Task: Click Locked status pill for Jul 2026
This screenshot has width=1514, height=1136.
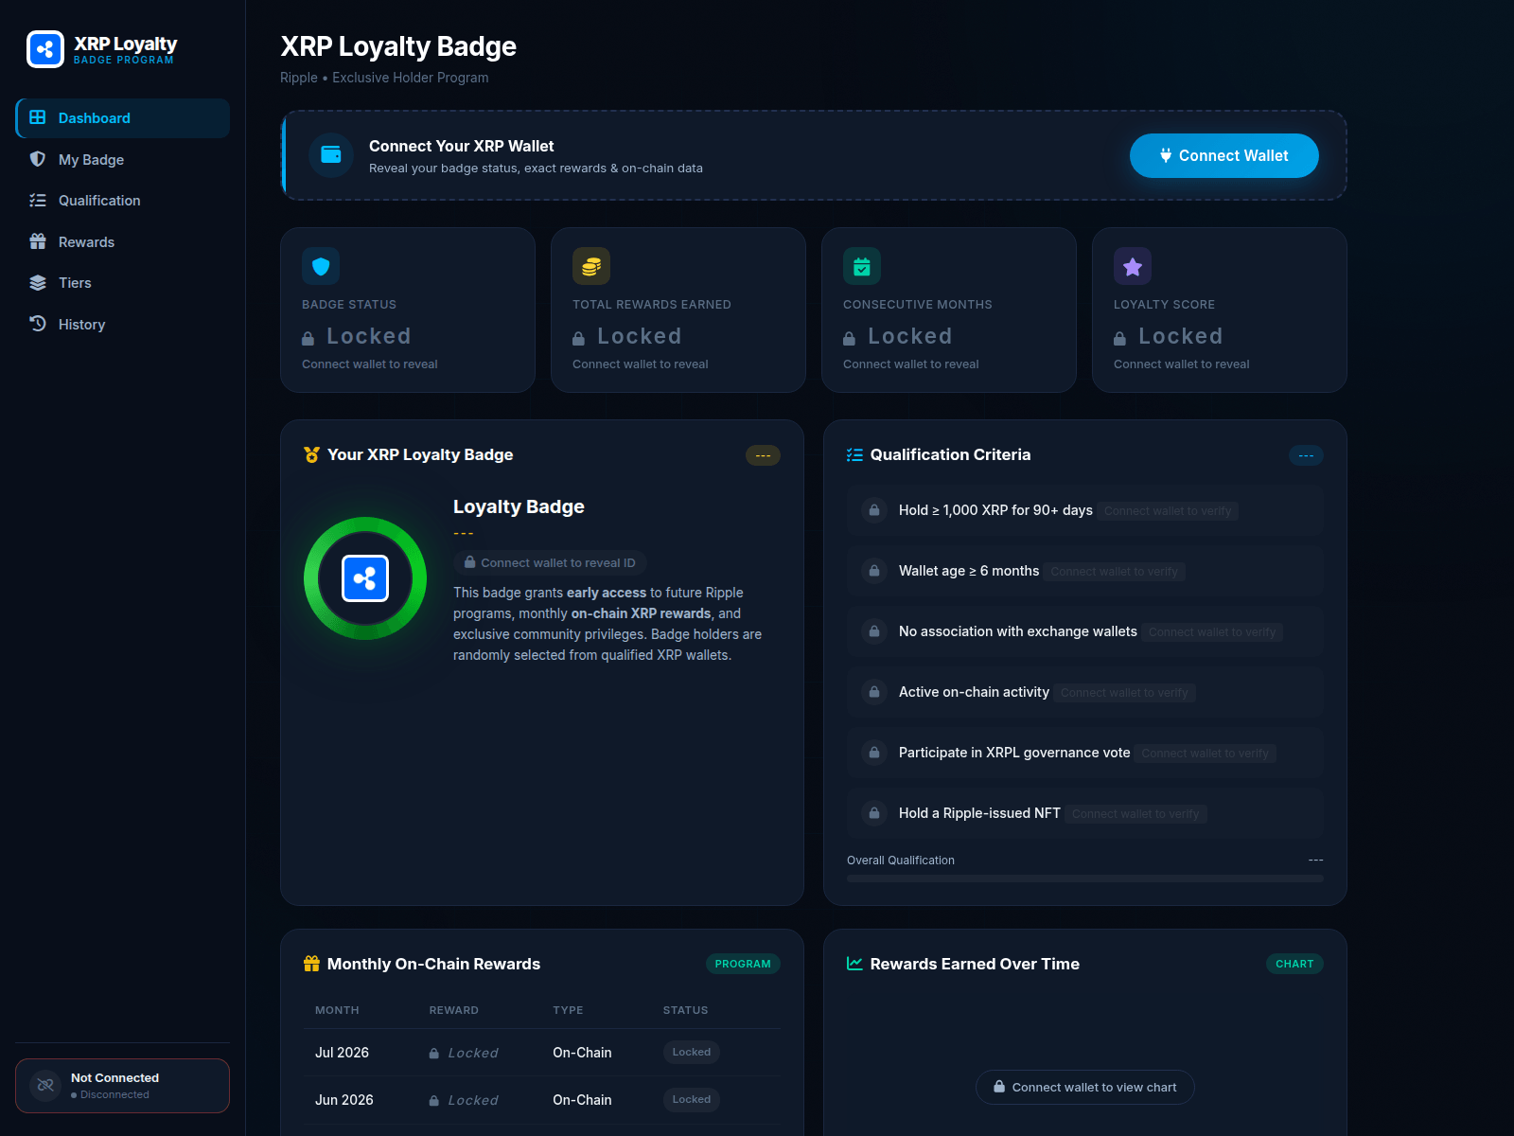Action: point(692,1052)
